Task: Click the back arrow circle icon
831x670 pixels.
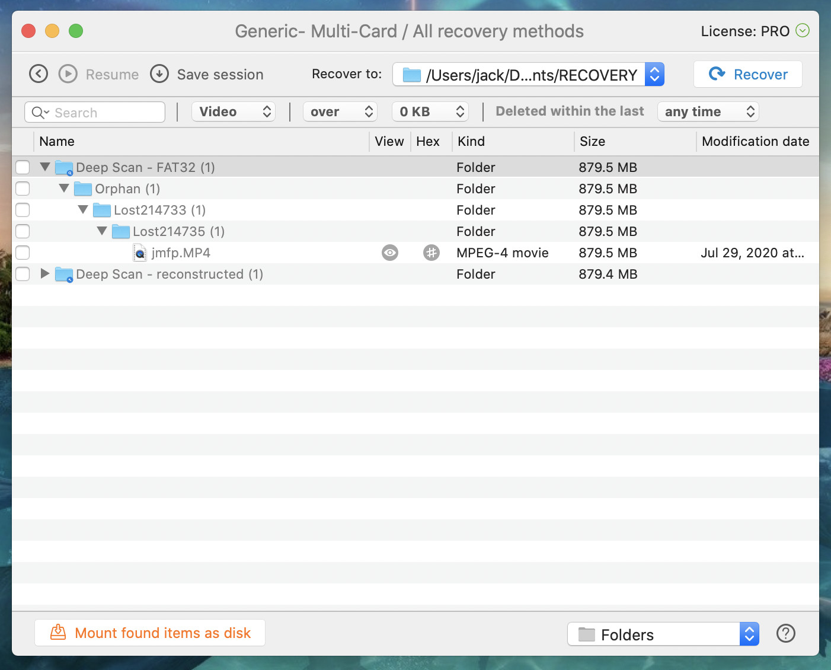Action: coord(39,74)
